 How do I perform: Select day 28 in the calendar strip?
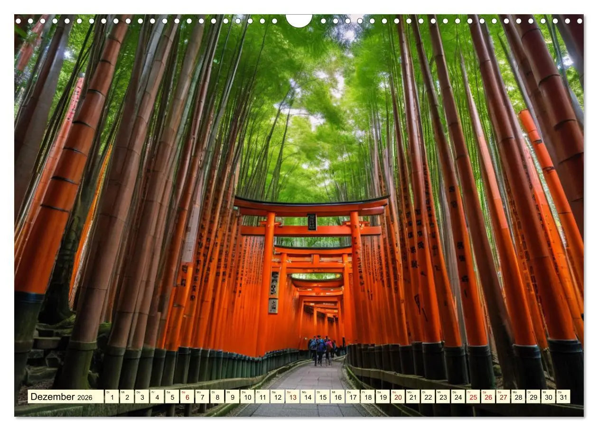pyautogui.click(x=518, y=396)
